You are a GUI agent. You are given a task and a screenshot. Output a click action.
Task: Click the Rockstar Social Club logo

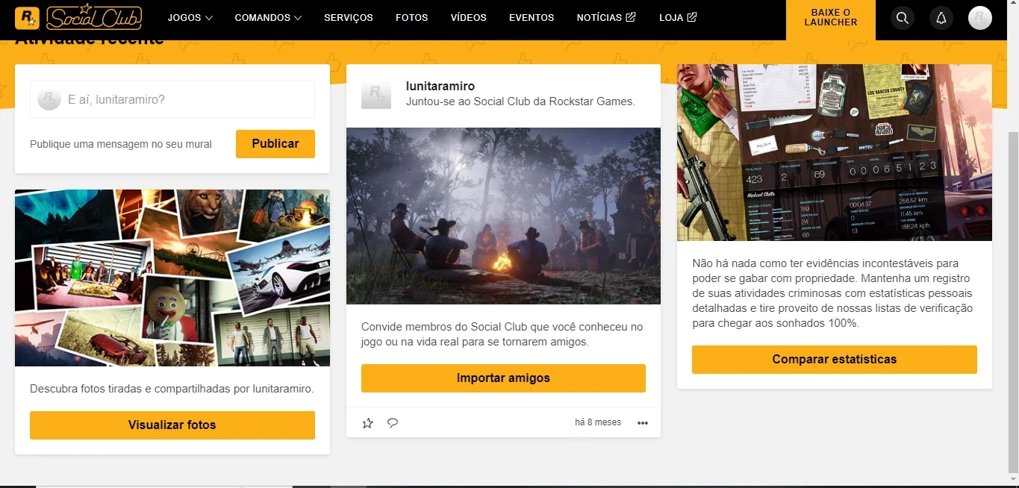pyautogui.click(x=78, y=17)
